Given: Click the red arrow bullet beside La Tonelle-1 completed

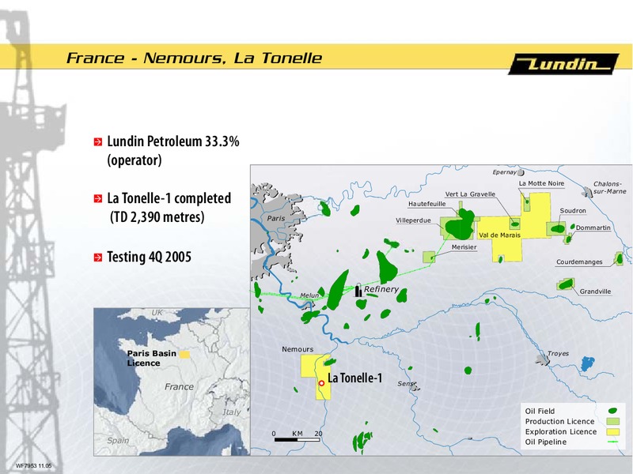Looking at the screenshot, I should pos(97,199).
